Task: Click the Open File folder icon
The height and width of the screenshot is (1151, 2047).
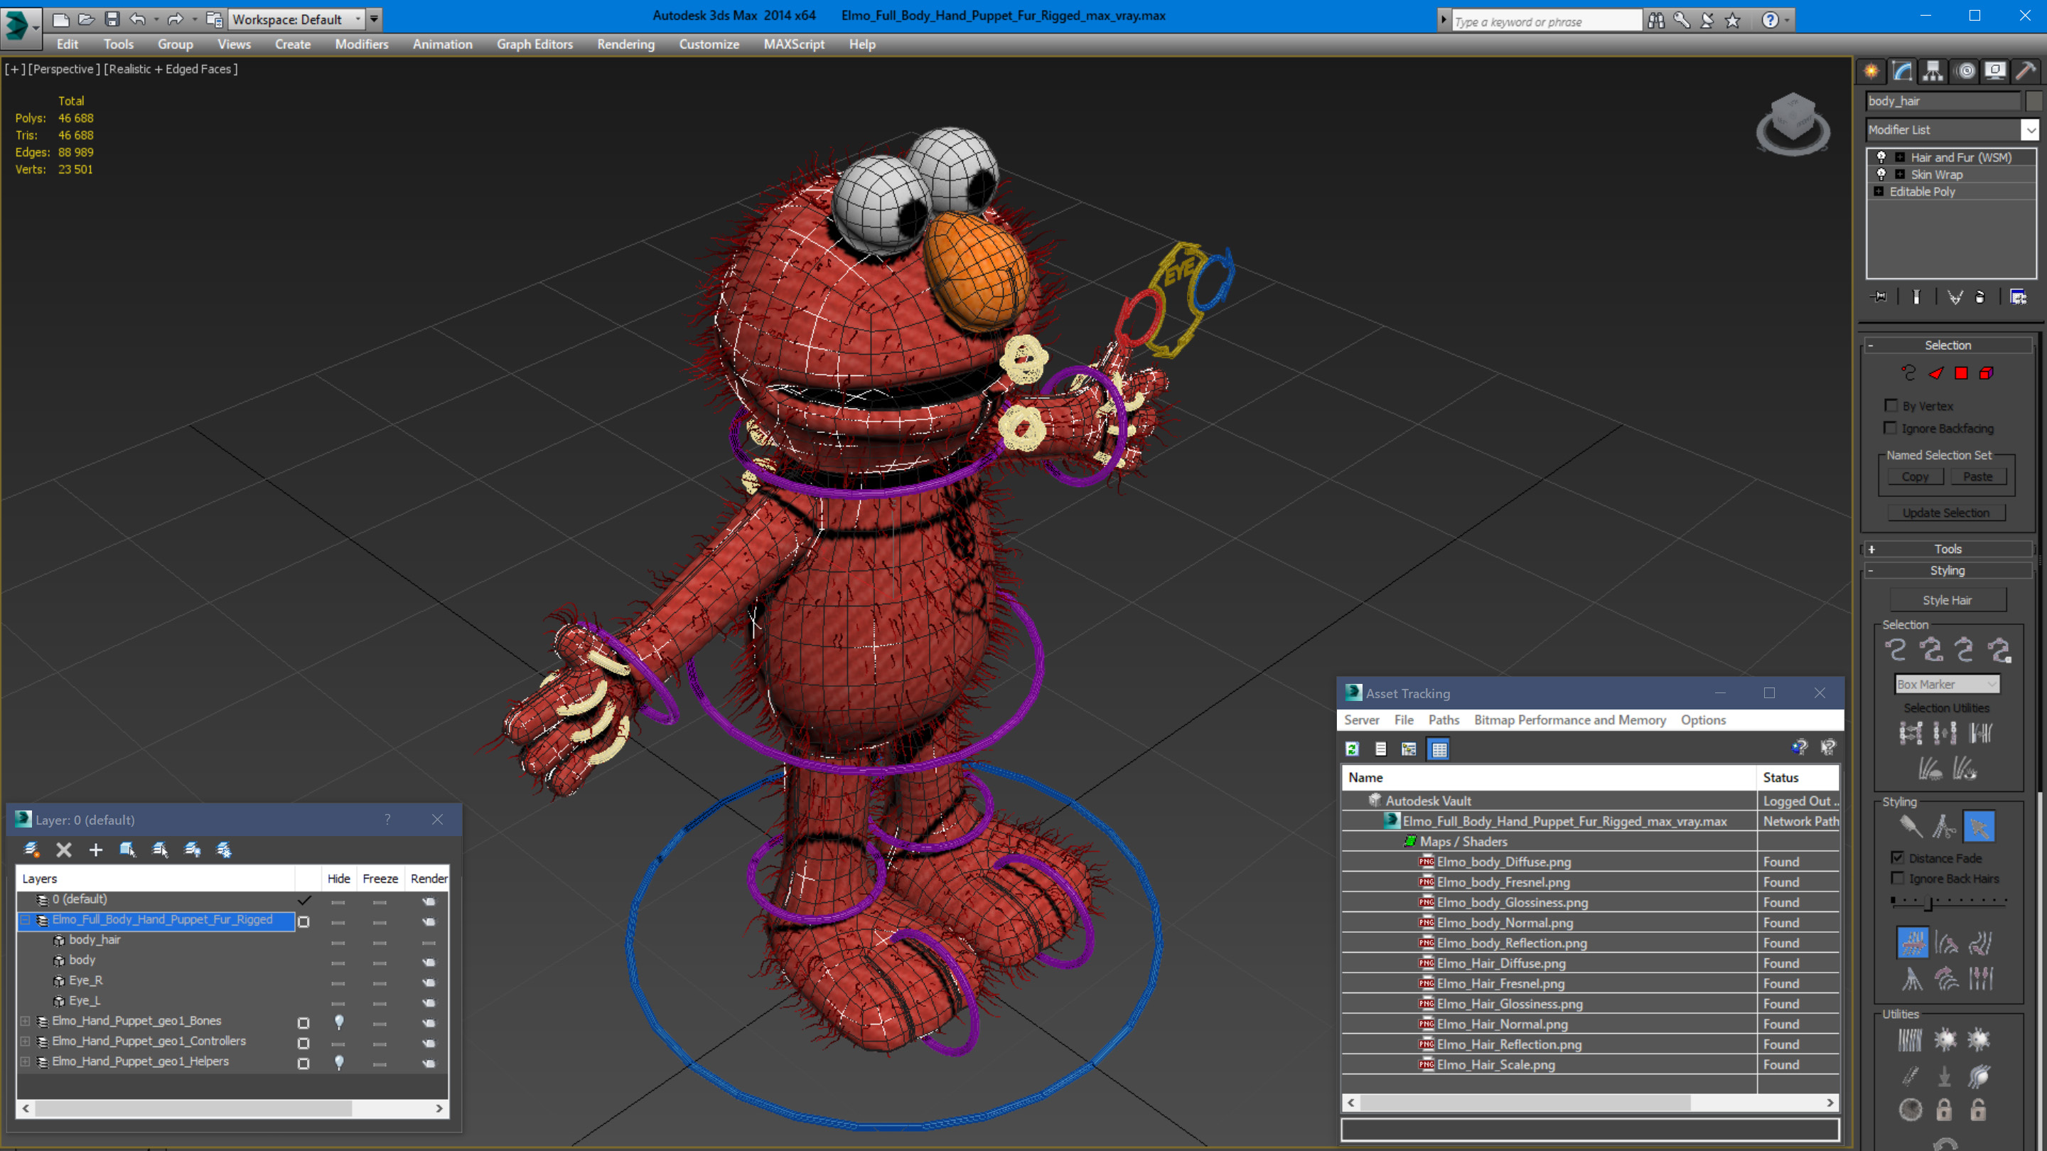Action: pyautogui.click(x=86, y=19)
